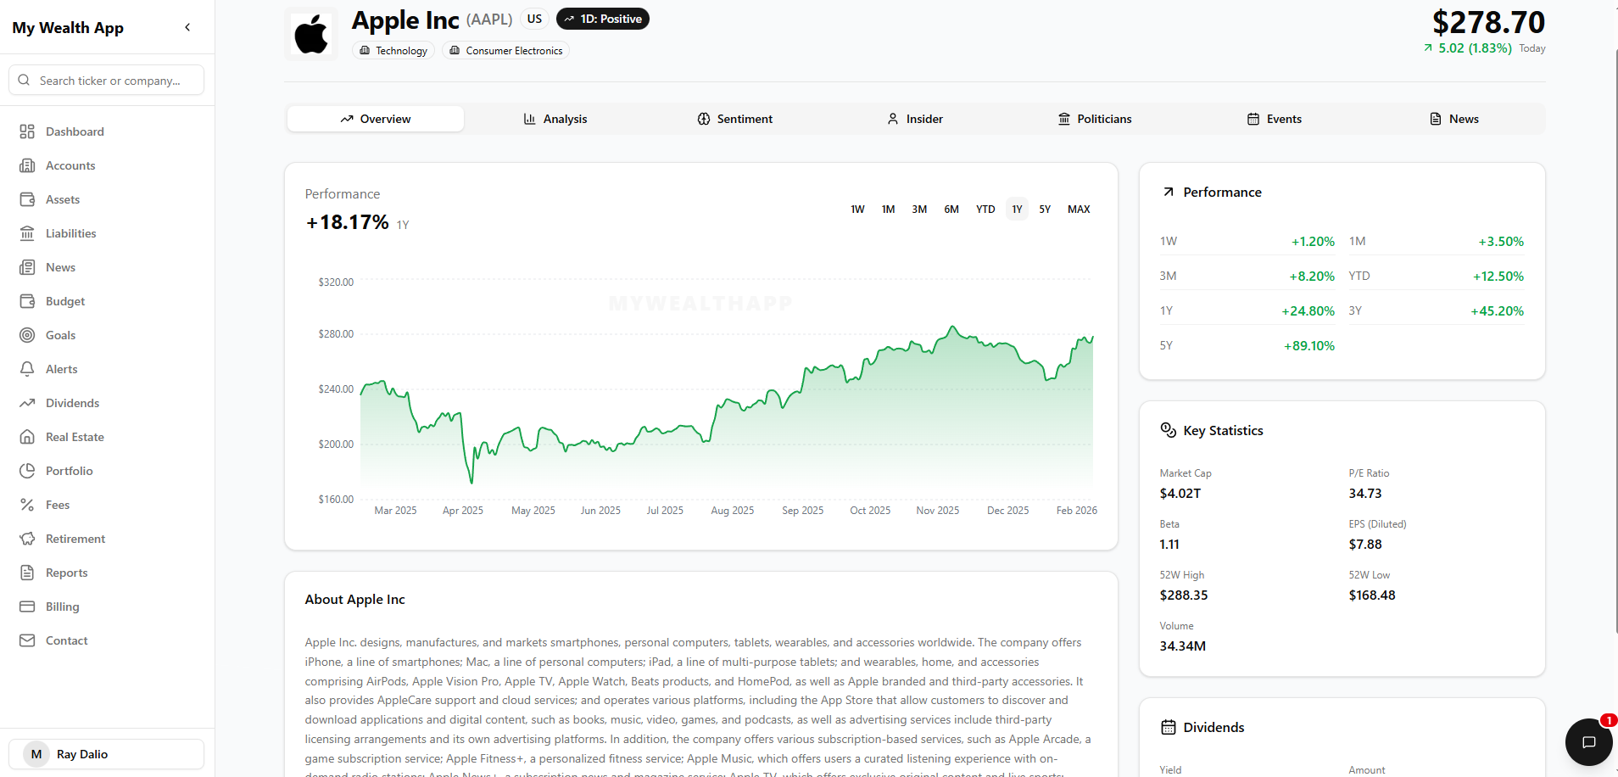Image resolution: width=1618 pixels, height=777 pixels.
Task: Click the Alerts bell icon
Action: (x=27, y=369)
